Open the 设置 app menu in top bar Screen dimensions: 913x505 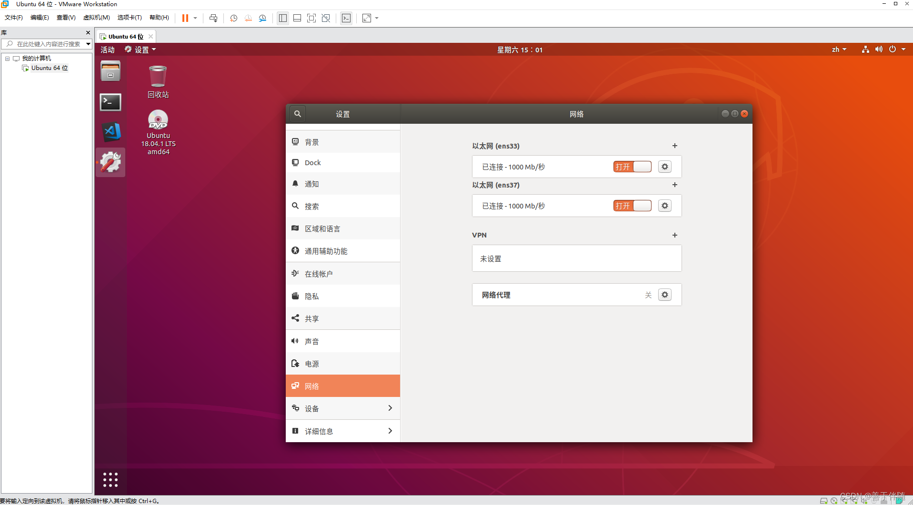[x=140, y=50]
